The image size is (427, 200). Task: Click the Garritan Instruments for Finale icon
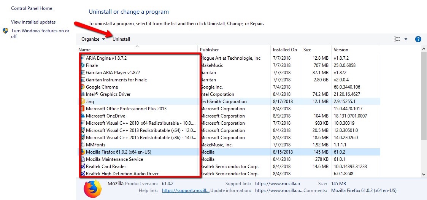point(83,80)
